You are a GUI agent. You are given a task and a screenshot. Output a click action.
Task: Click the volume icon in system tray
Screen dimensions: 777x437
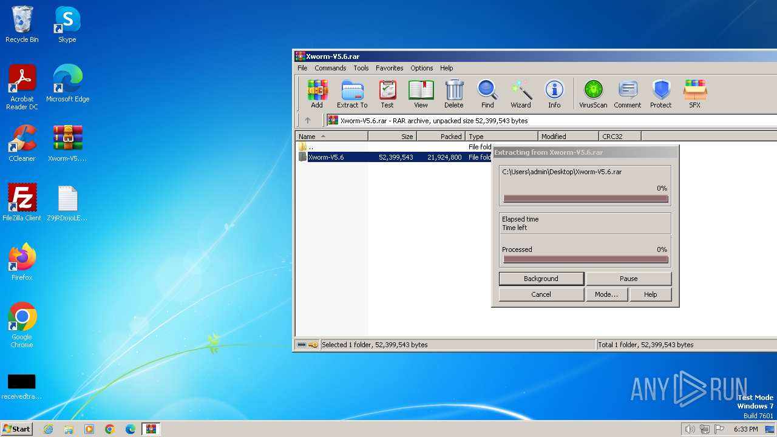point(690,429)
